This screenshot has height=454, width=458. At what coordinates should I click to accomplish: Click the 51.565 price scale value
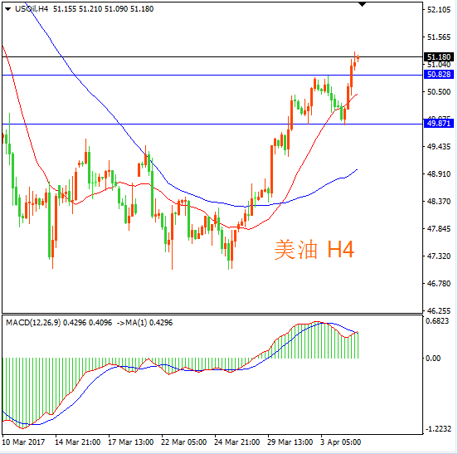click(439, 37)
